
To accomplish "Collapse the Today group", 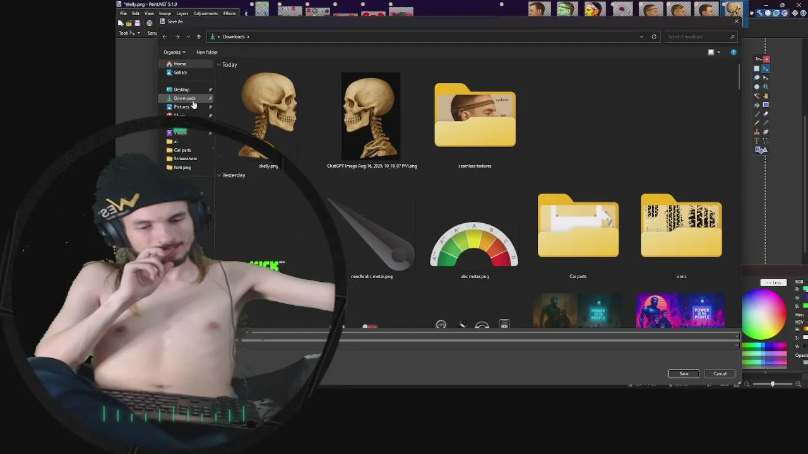I will point(219,65).
